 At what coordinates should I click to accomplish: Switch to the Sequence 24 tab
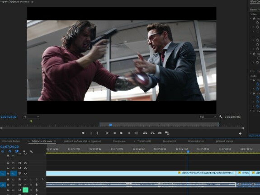coord(169,141)
